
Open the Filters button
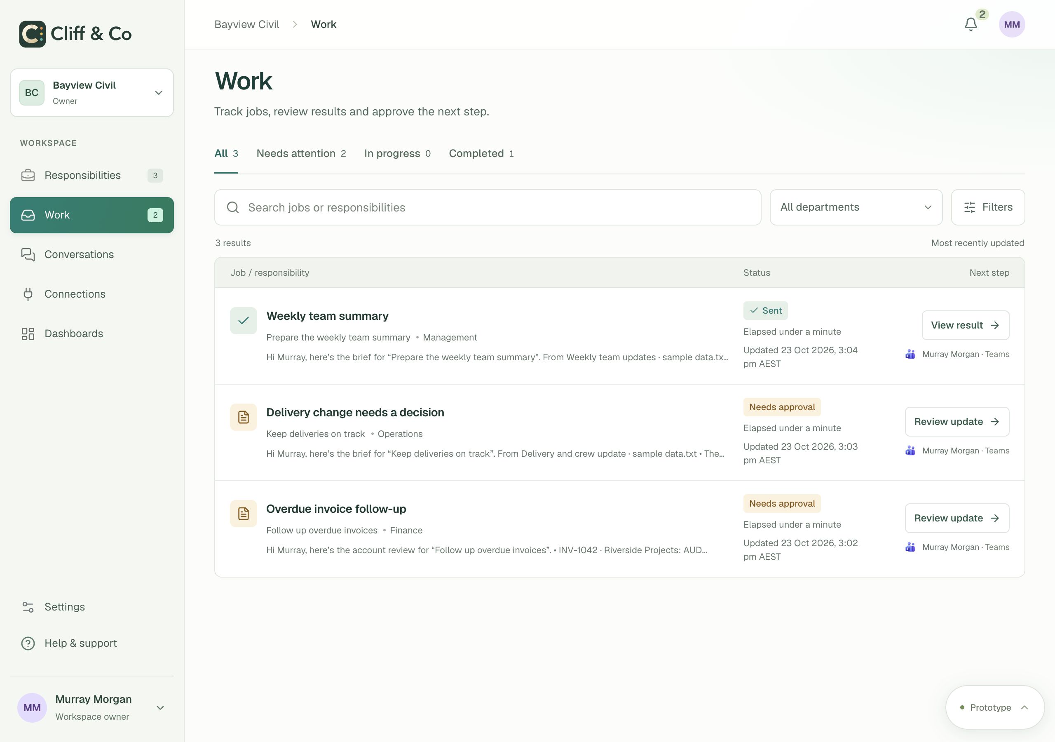coord(988,207)
